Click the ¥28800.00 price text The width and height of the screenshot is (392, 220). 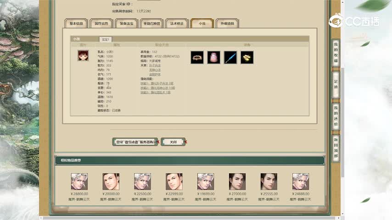point(79,194)
